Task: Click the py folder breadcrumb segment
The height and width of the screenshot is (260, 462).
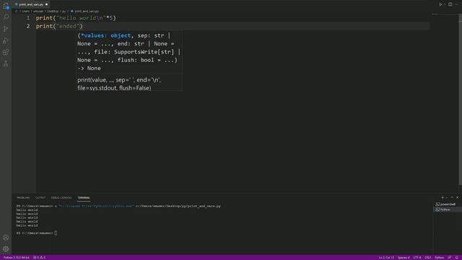Action: coord(64,12)
